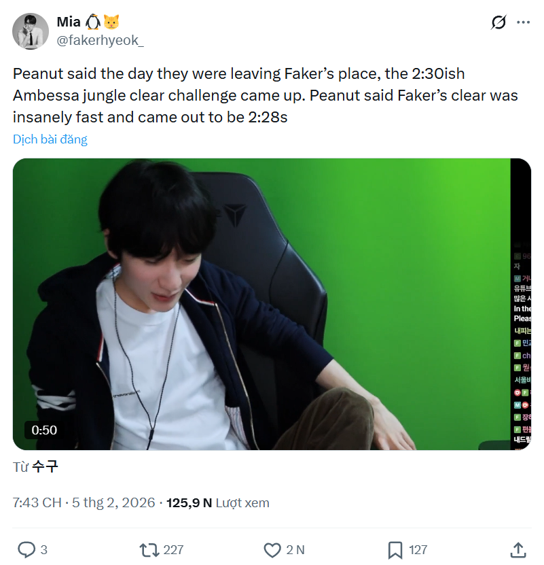Screen dimensions: 544x565
Task: Click the repost count 227
Action: click(173, 549)
